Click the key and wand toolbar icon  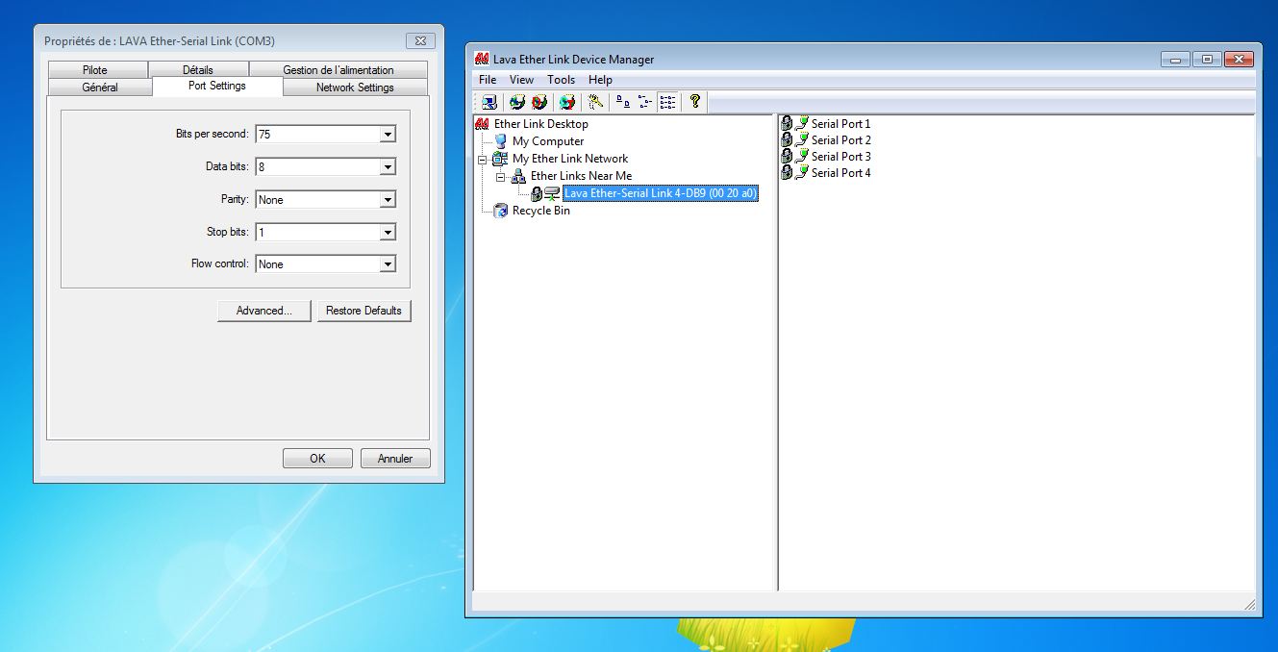595,102
